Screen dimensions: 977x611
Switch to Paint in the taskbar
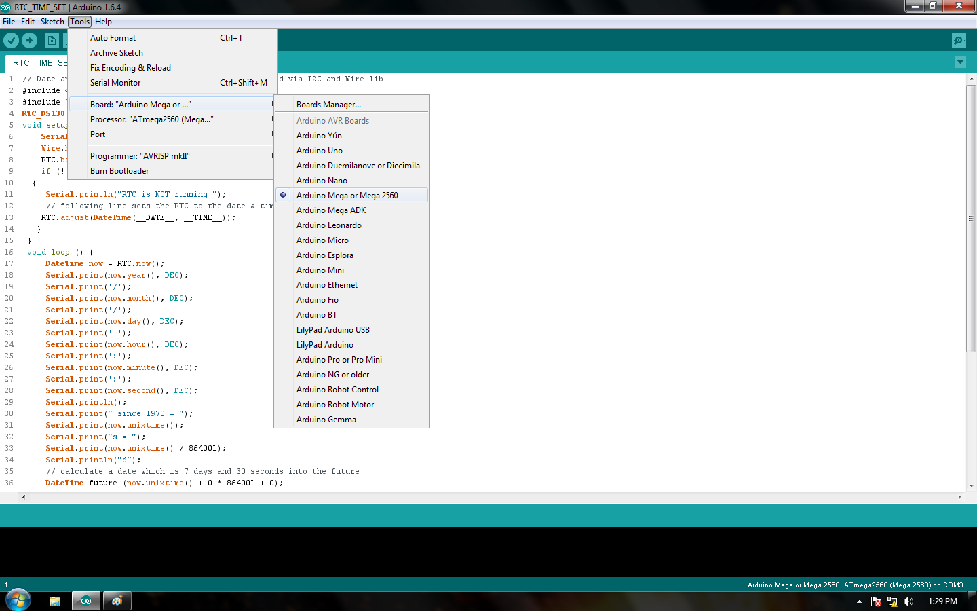[x=117, y=601]
